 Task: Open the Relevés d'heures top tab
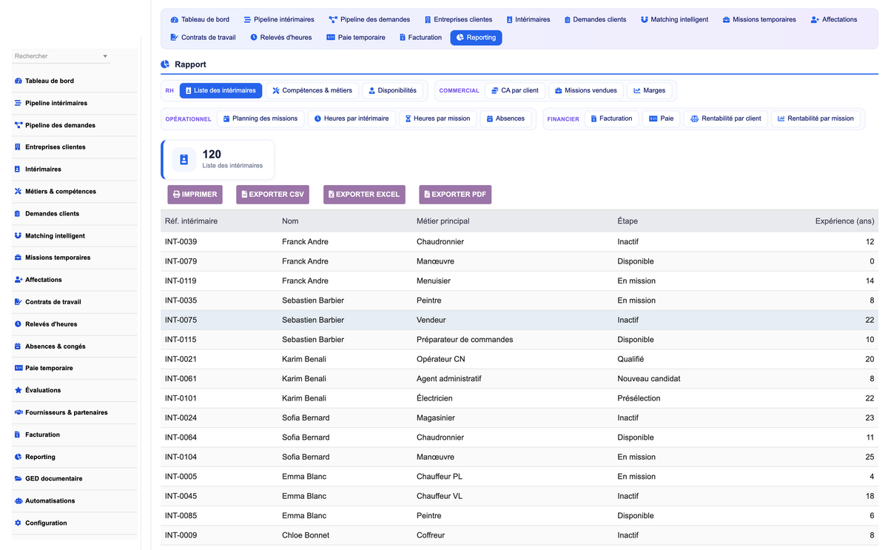[x=280, y=37]
